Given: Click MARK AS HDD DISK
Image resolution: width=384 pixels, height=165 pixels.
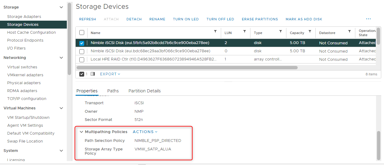Looking at the screenshot, I should point(304,19).
